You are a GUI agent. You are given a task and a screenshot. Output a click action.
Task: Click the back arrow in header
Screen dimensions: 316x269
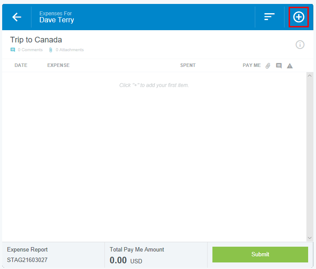tap(17, 17)
